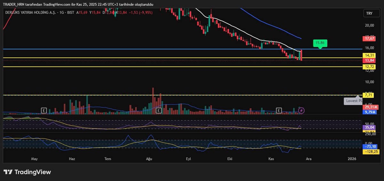Click the TradingView logo
The width and height of the screenshot is (384, 181).
[x=27, y=172]
